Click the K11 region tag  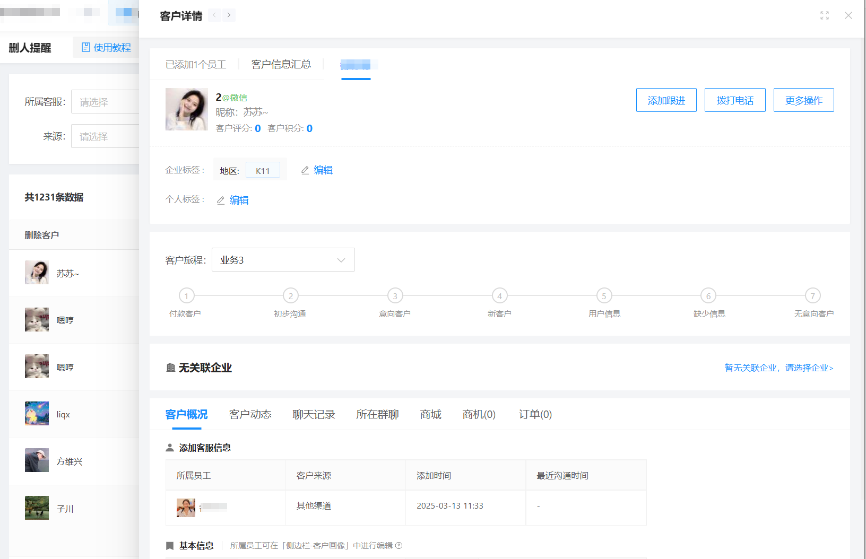click(263, 171)
